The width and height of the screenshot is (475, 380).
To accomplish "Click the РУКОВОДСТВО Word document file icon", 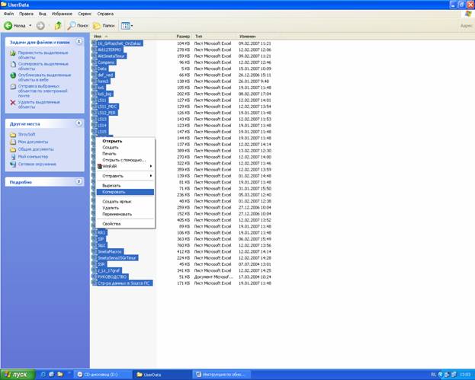I will (x=95, y=276).
